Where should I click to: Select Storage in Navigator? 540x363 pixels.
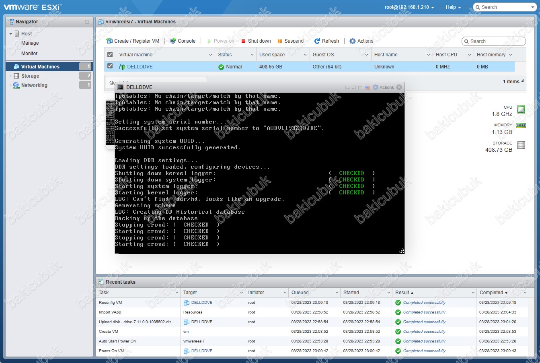tap(30, 76)
